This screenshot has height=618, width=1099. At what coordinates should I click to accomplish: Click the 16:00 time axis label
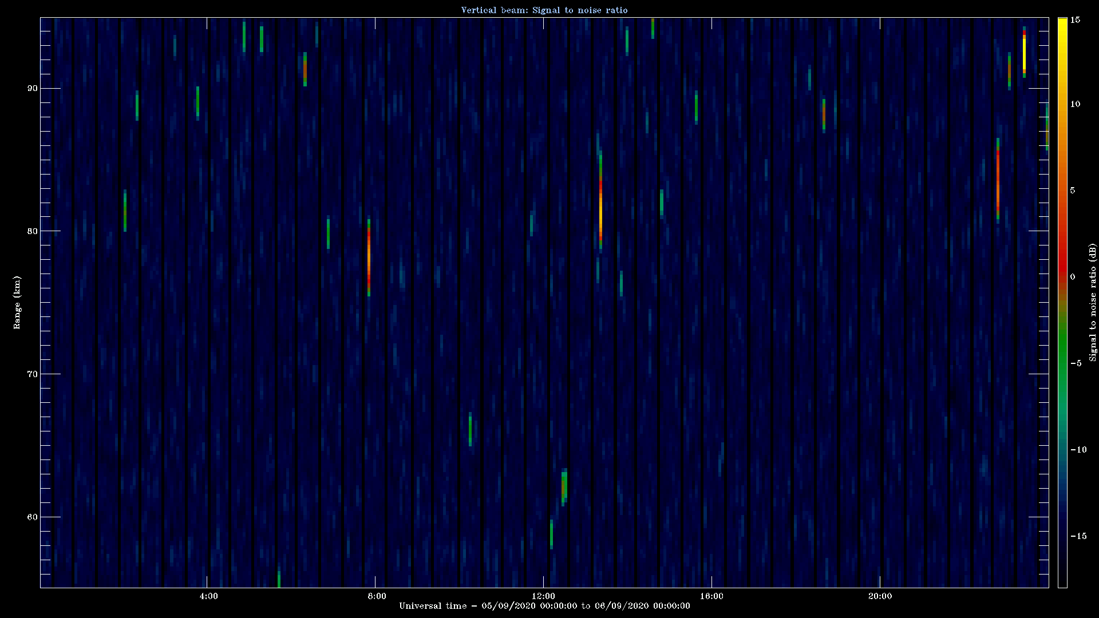[x=711, y=596]
